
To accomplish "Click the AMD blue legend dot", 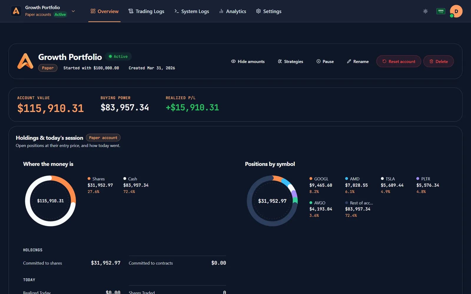I will [x=346, y=178].
